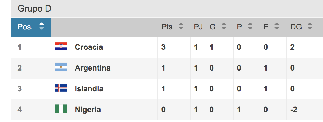Click the Argentina flag icon
Viewport: 323px width, 122px height.
pyautogui.click(x=61, y=67)
